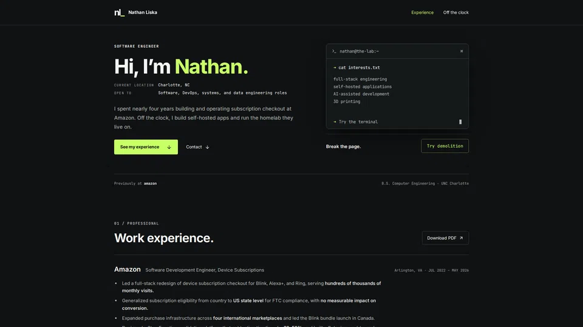Click the 'SOFTWARE ENGINEER' label
The height and width of the screenshot is (327, 583).
[x=137, y=47]
